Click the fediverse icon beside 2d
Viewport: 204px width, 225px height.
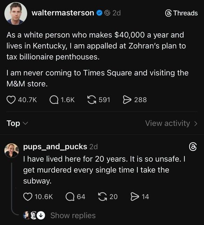107,13
